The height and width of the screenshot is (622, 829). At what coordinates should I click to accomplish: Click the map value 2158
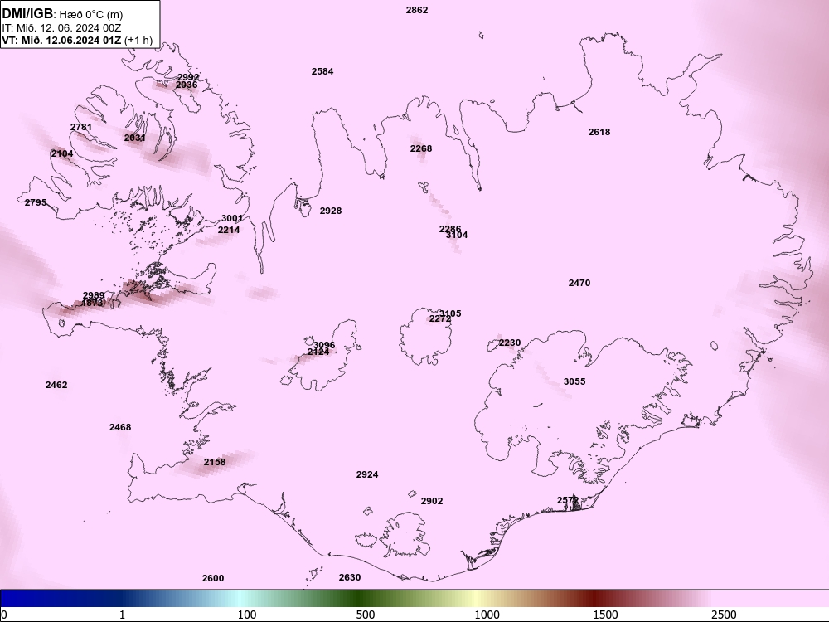point(215,462)
